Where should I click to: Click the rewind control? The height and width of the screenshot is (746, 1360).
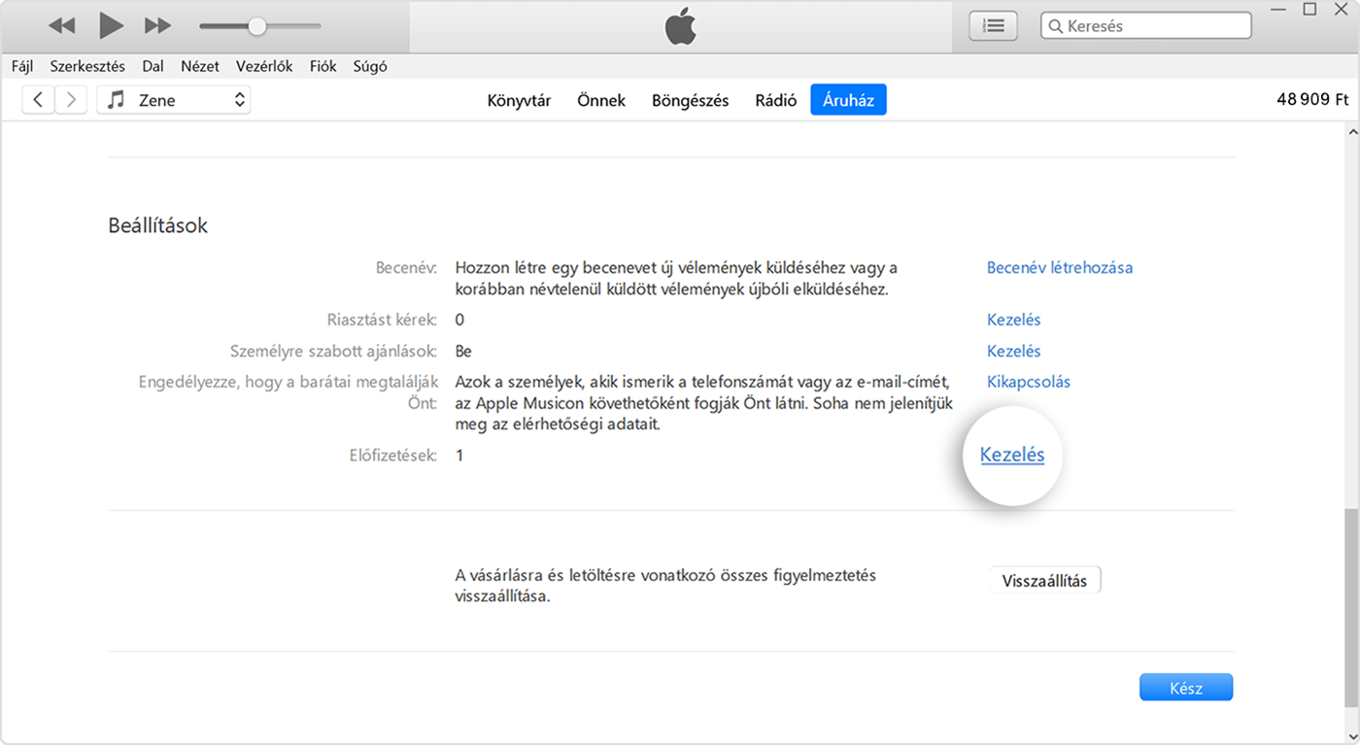61,25
